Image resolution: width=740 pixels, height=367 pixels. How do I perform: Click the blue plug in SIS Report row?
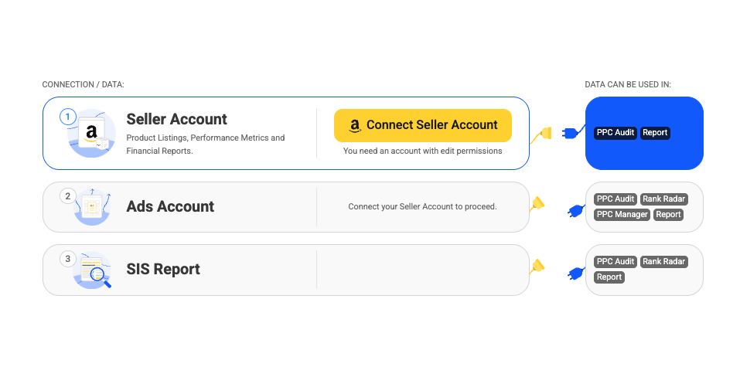point(577,273)
